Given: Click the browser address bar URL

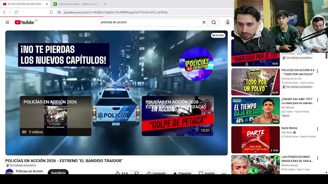Looking at the screenshot, I should click(116, 12).
